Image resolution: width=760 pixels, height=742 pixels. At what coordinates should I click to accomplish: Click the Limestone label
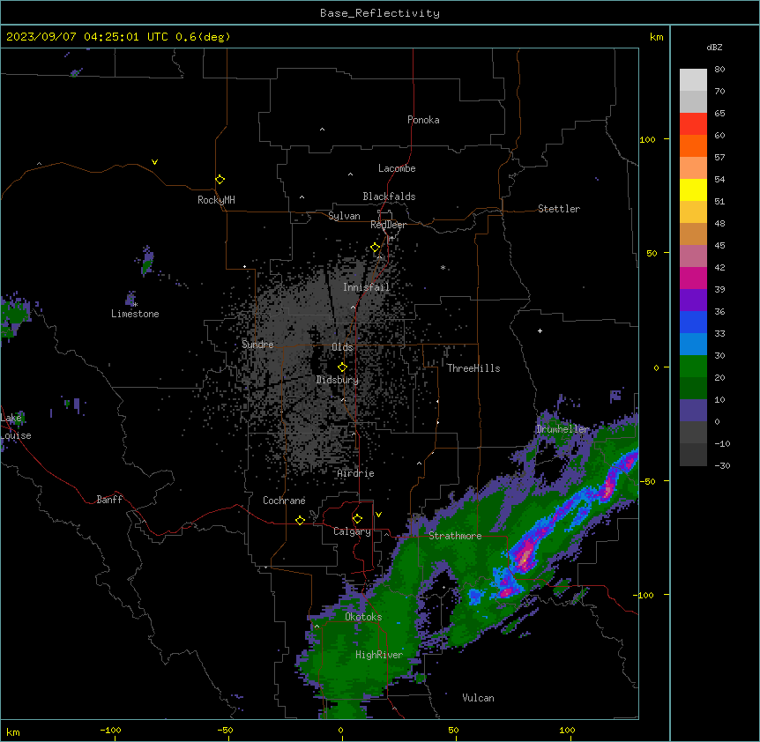(135, 314)
